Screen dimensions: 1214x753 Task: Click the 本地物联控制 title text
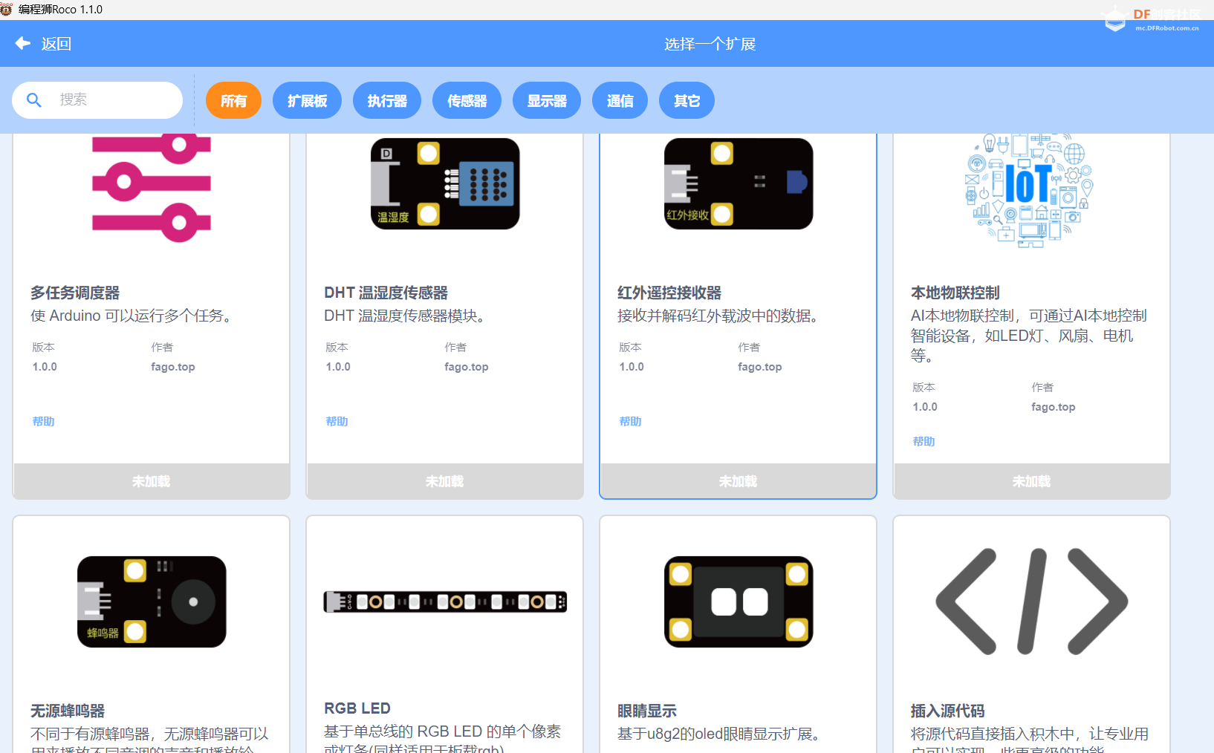point(955,293)
